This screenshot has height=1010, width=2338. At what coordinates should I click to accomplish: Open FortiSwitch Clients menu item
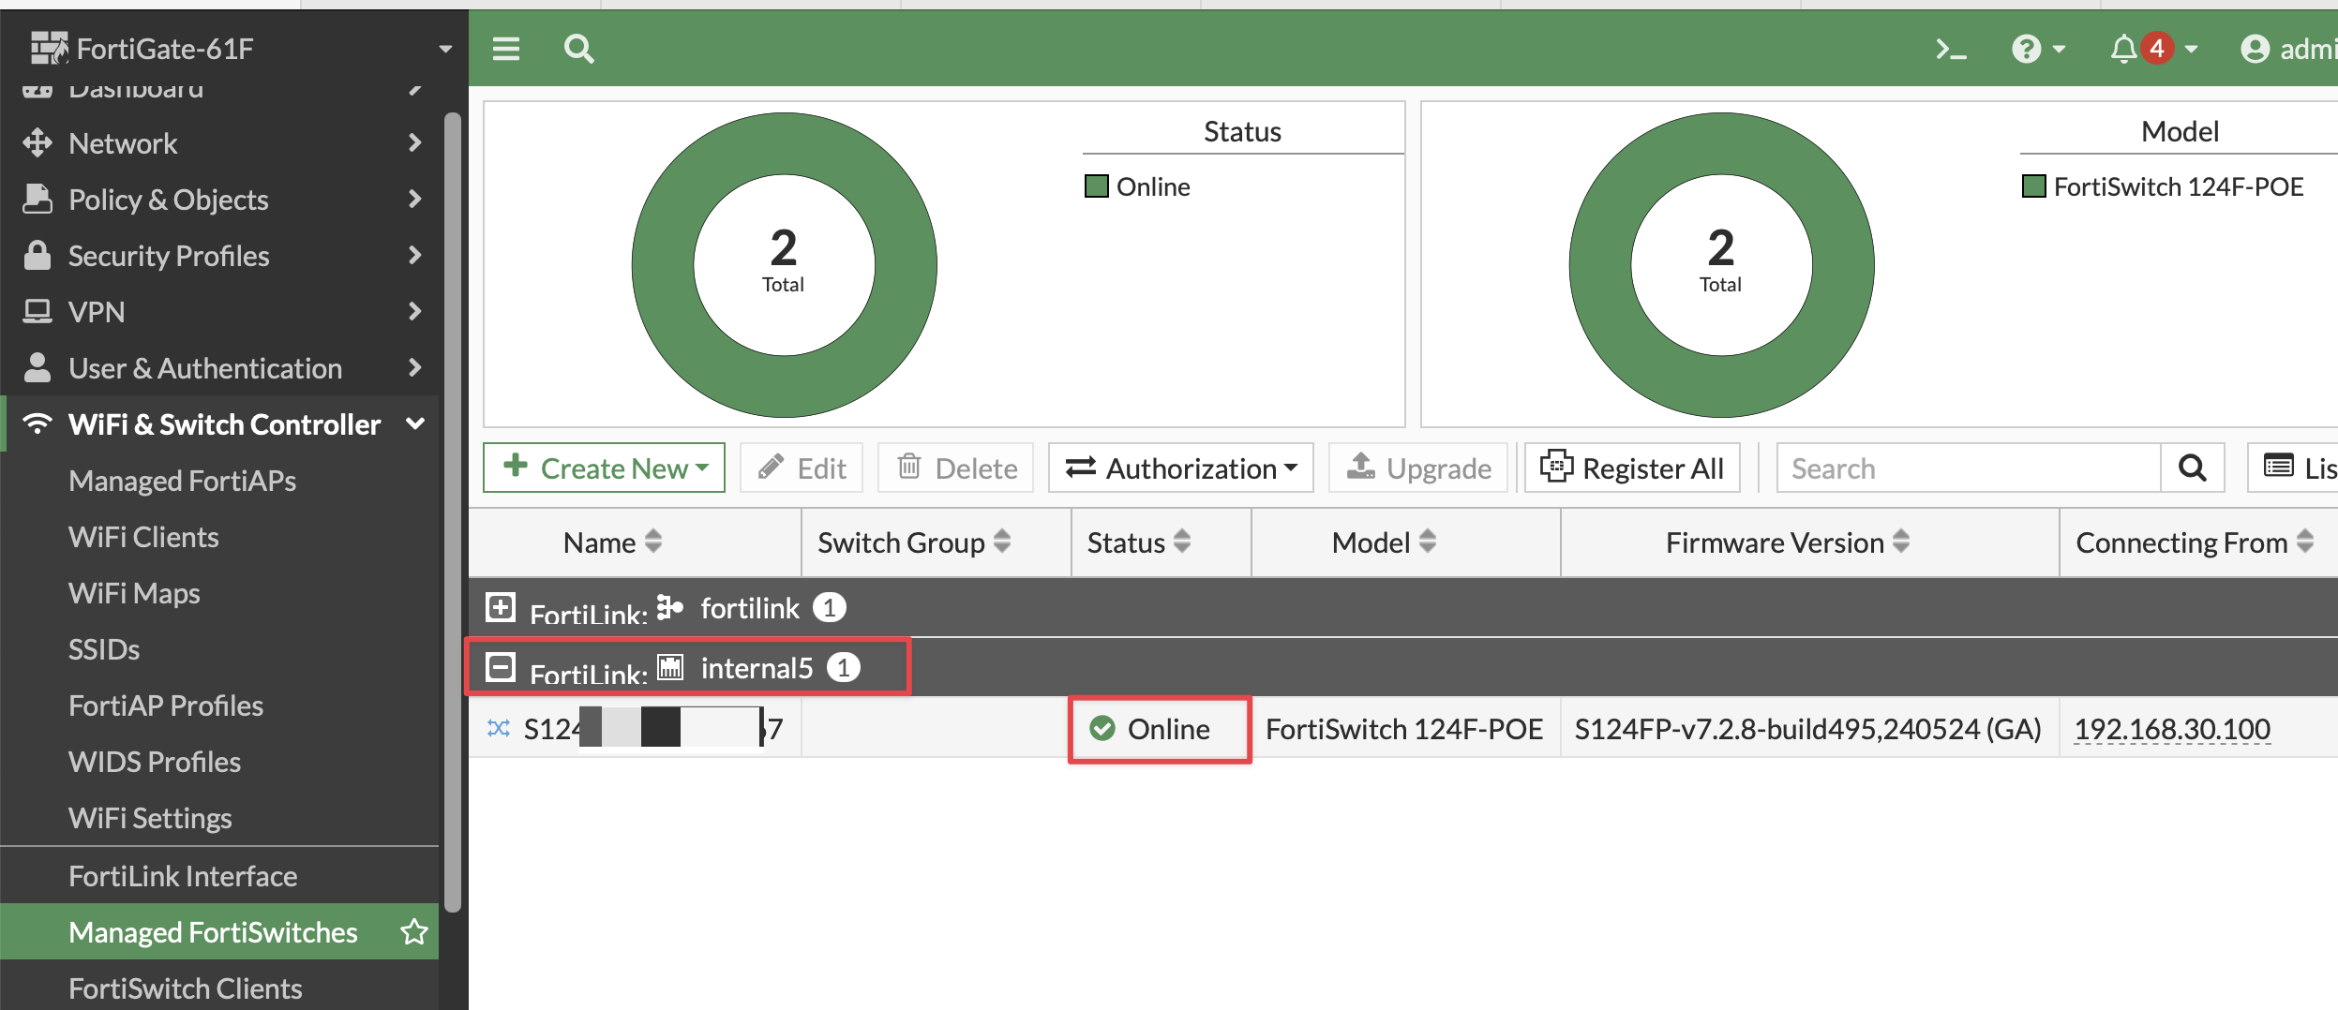click(186, 988)
